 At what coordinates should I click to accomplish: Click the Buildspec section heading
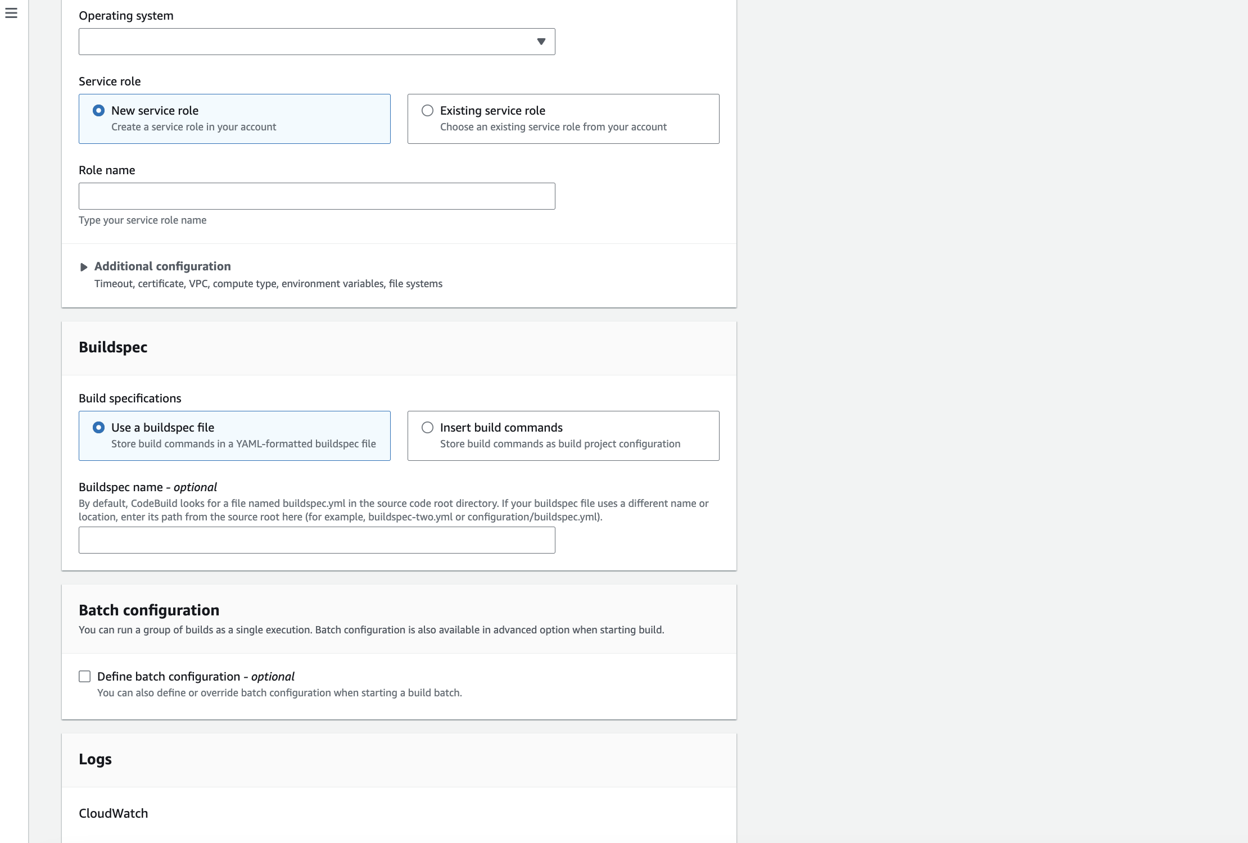(x=113, y=347)
